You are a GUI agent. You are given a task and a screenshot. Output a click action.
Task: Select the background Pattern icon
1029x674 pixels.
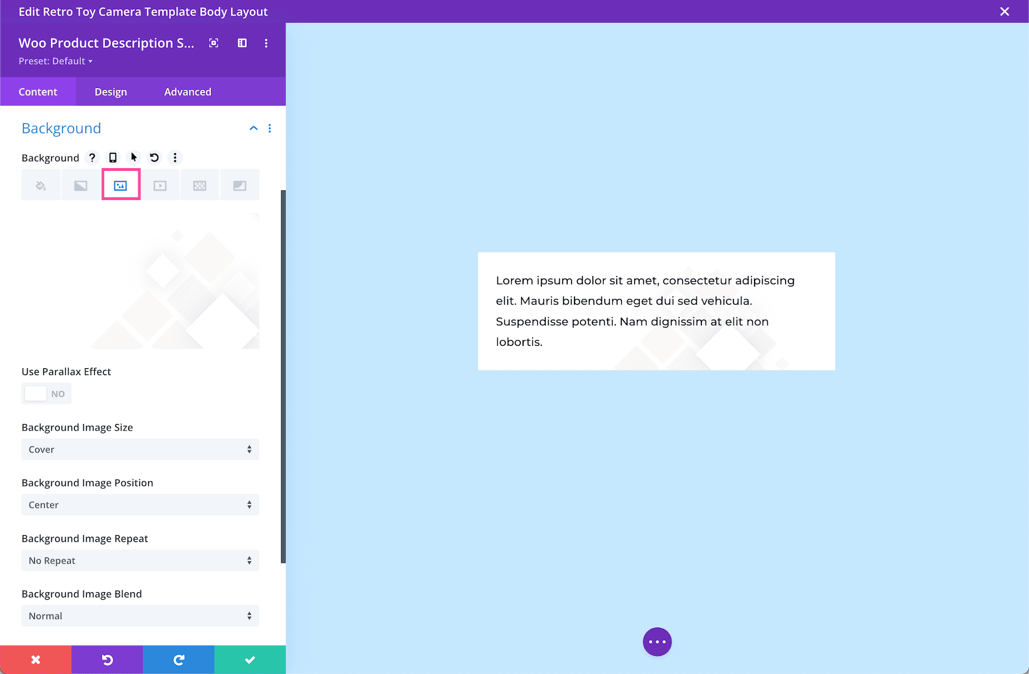tap(200, 185)
